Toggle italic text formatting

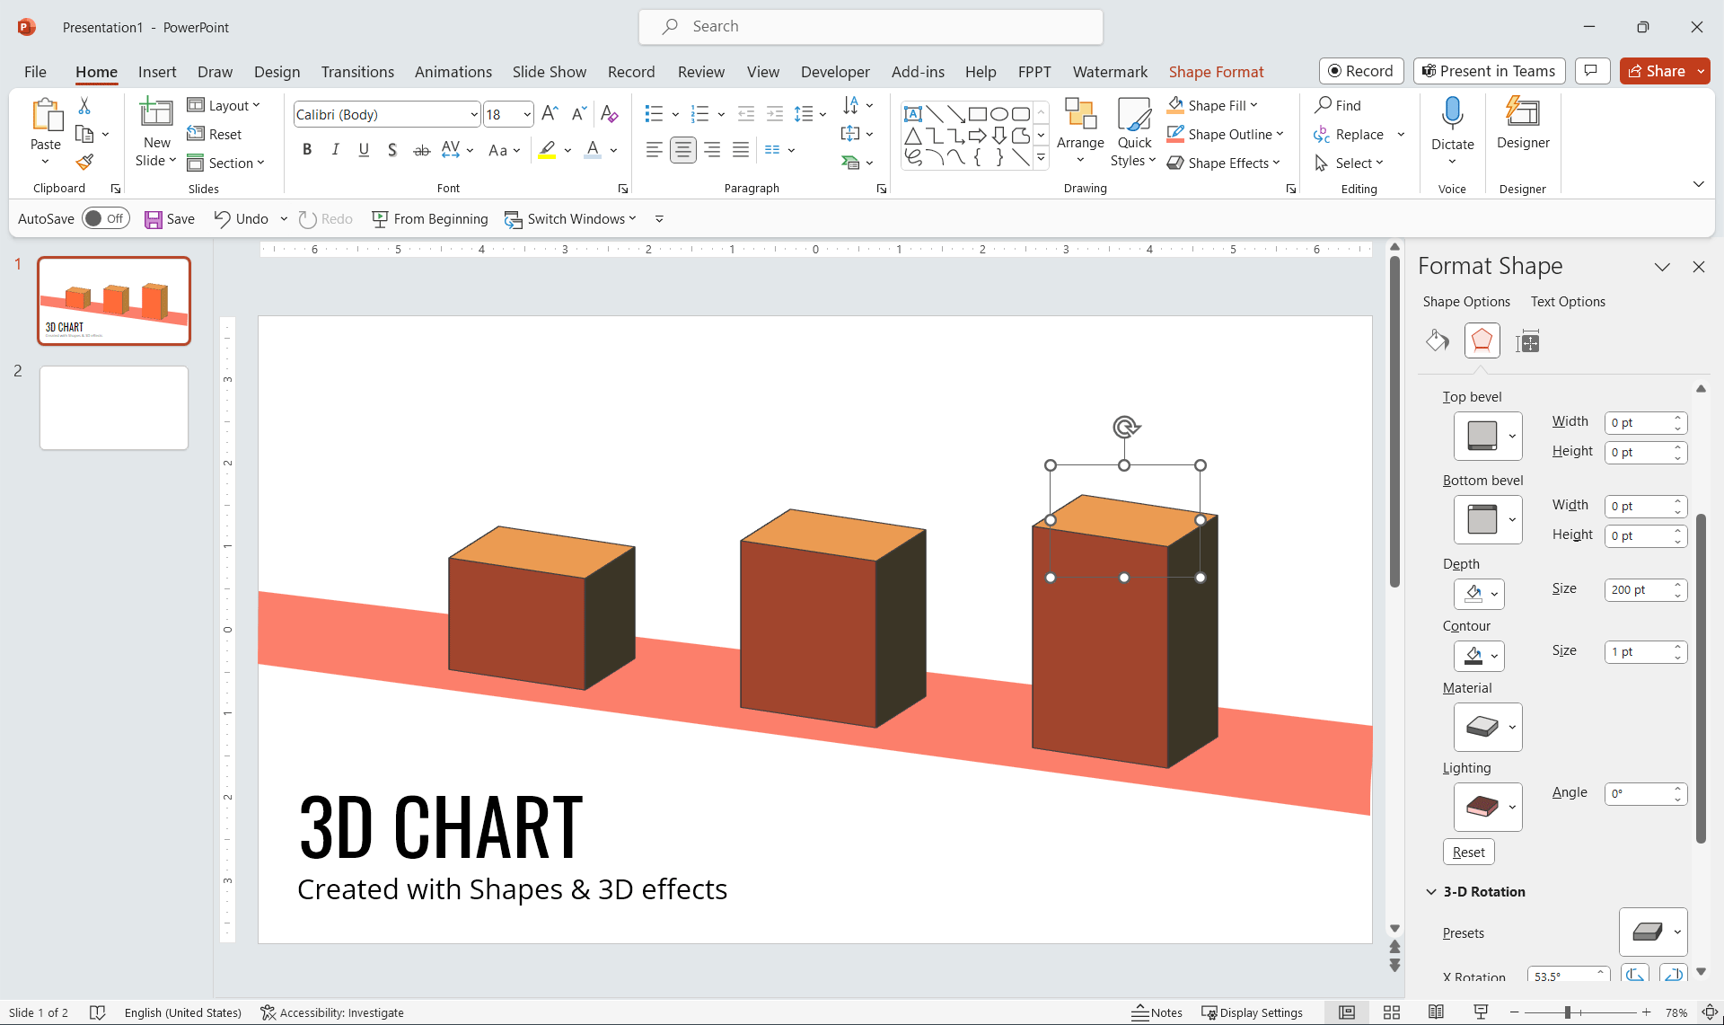(x=335, y=149)
